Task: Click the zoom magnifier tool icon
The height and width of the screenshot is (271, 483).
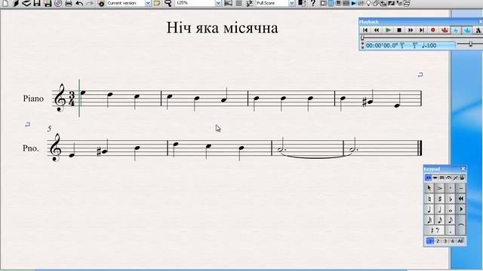Action: [x=168, y=3]
